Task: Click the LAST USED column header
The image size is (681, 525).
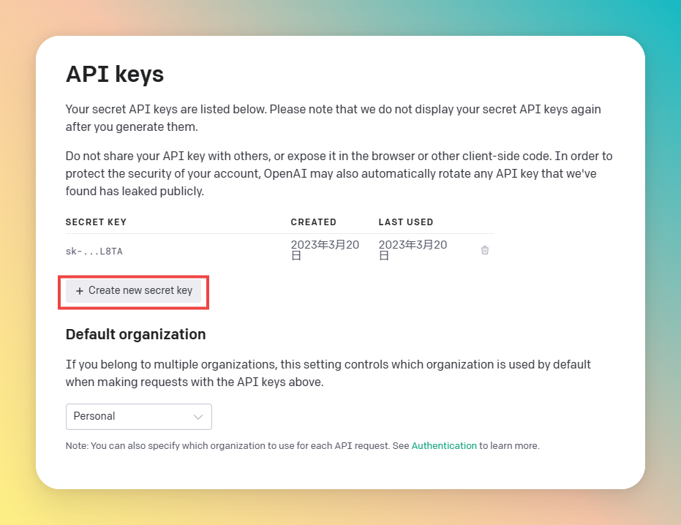Action: (405, 222)
